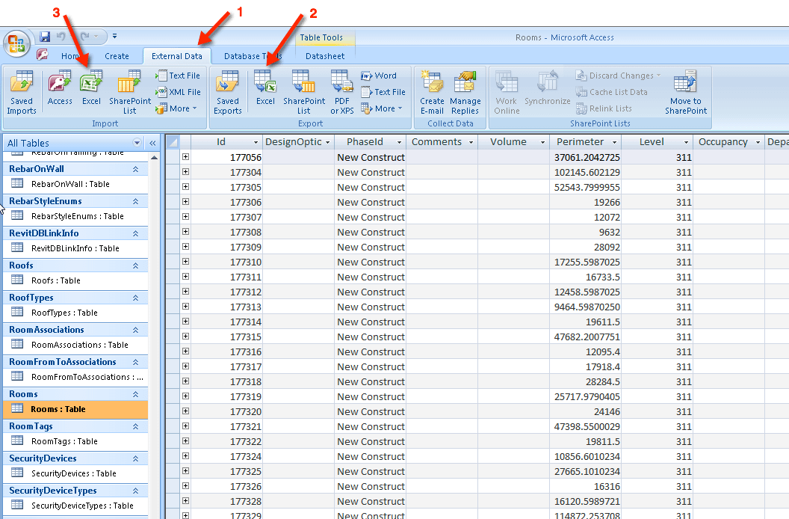Screen dimensions: 789x519
Task: Open the Roofs : Table item
Action: (x=75, y=280)
